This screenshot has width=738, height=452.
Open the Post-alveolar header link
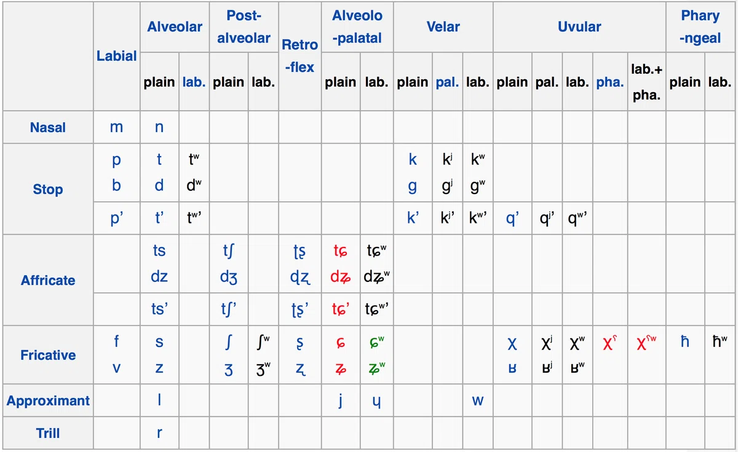(x=244, y=27)
